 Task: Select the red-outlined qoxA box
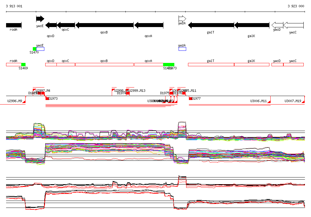coord(149,64)
